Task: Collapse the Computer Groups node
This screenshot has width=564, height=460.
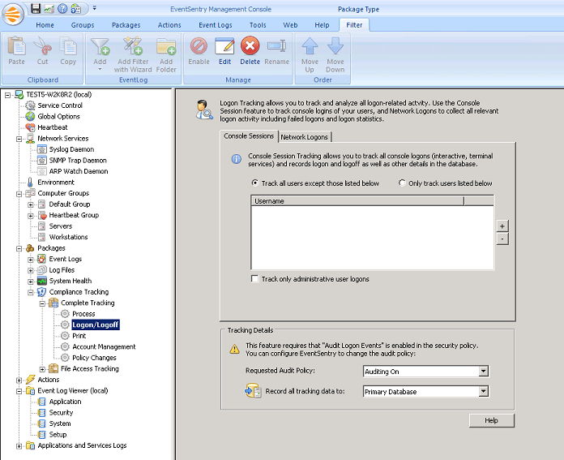Action: [x=19, y=194]
